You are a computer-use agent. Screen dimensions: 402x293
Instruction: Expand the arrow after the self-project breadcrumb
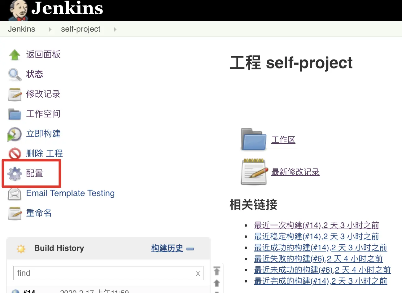click(x=115, y=29)
